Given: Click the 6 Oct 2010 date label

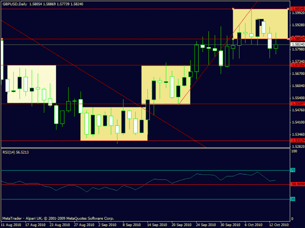Looking at the screenshot, I should pyautogui.click(x=253, y=225).
